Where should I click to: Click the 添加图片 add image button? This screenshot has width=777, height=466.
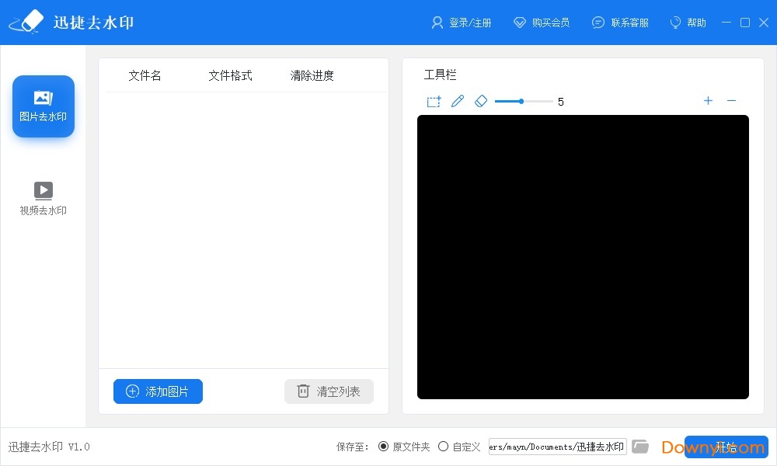coord(158,391)
